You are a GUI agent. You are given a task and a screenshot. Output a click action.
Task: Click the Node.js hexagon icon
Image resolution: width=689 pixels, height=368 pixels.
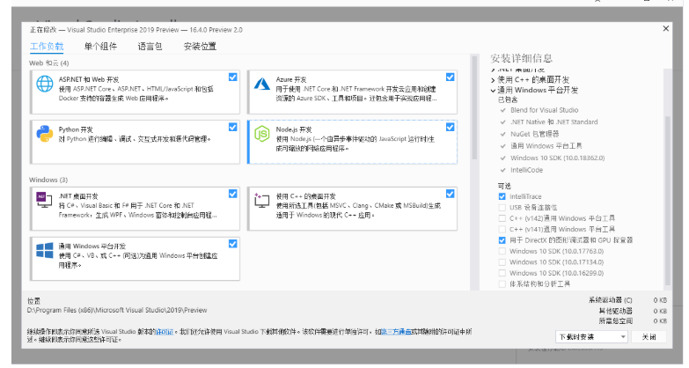click(x=262, y=134)
